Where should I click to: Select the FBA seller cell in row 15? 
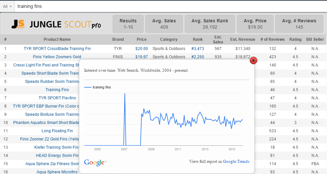pyautogui.click(x=315, y=163)
